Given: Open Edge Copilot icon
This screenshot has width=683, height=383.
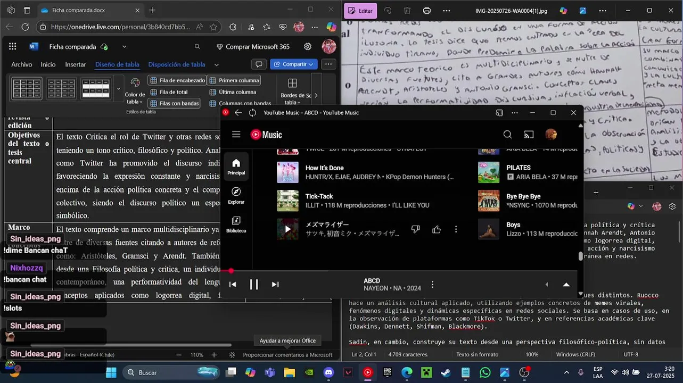Looking at the screenshot, I should click(331, 27).
